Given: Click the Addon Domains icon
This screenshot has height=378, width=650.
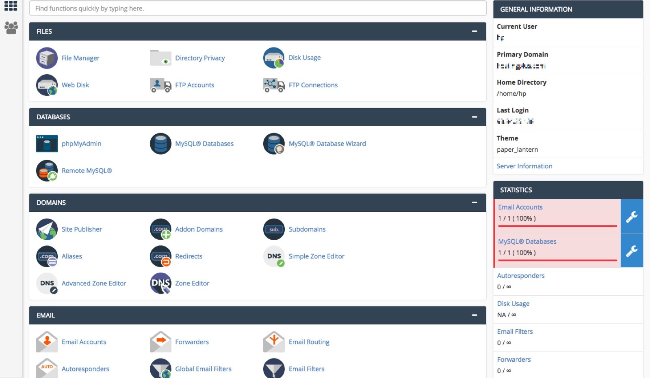Looking at the screenshot, I should coord(160,229).
